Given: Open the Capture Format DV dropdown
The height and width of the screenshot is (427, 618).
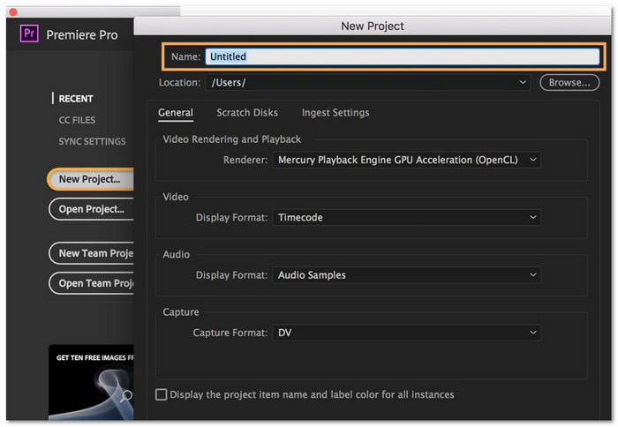Looking at the screenshot, I should pyautogui.click(x=406, y=333).
